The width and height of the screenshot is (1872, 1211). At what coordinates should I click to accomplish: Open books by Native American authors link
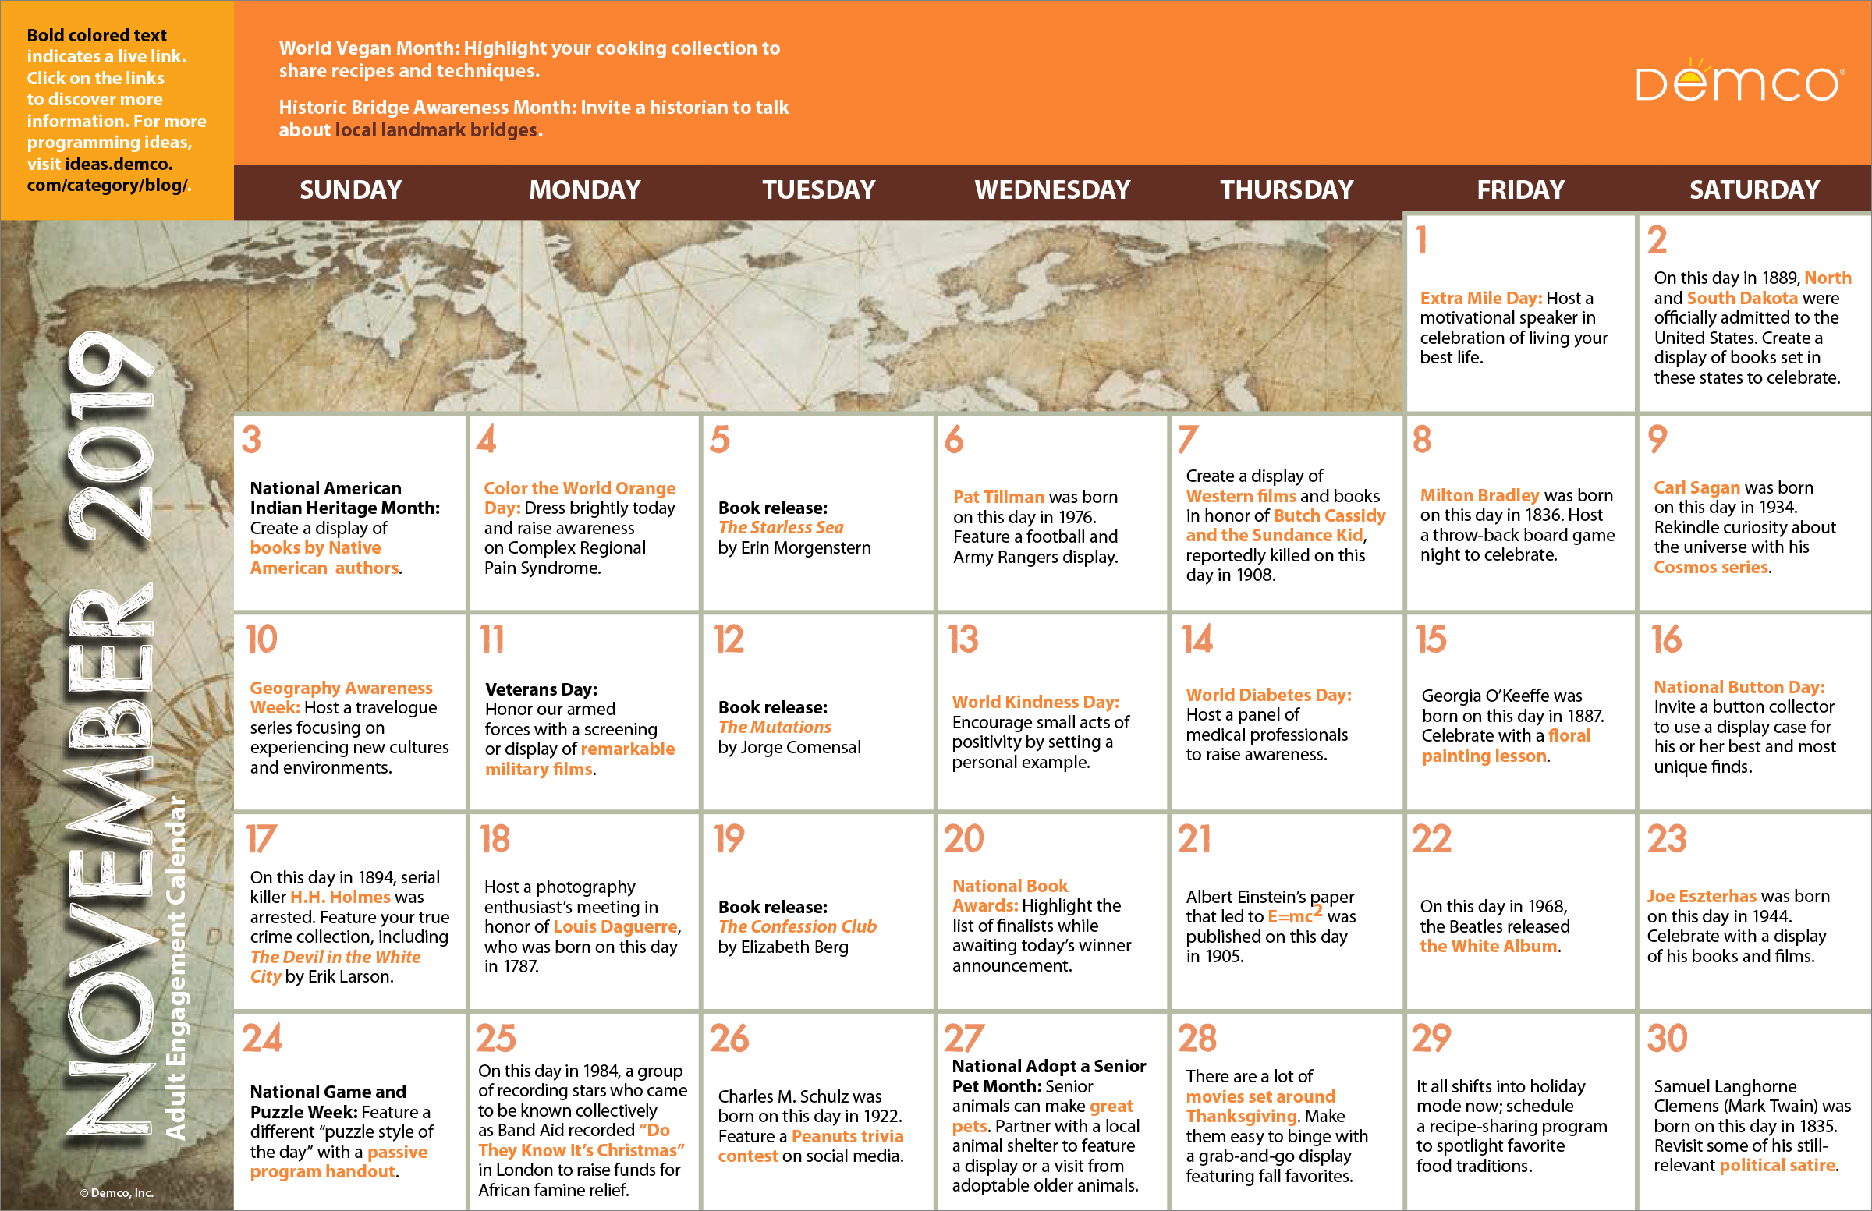pyautogui.click(x=315, y=548)
